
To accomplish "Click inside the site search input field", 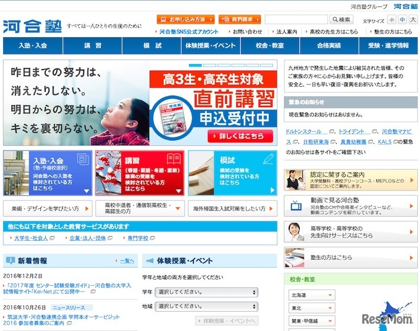I will [x=297, y=18].
